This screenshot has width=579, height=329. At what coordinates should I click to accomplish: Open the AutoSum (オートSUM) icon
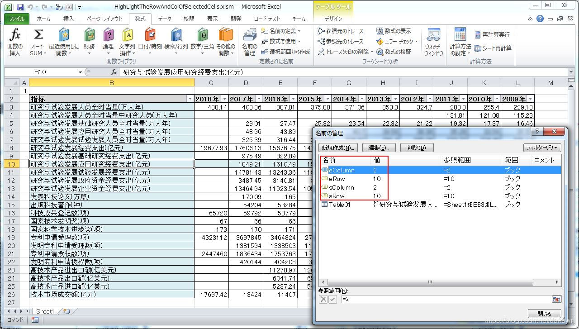pyautogui.click(x=38, y=42)
